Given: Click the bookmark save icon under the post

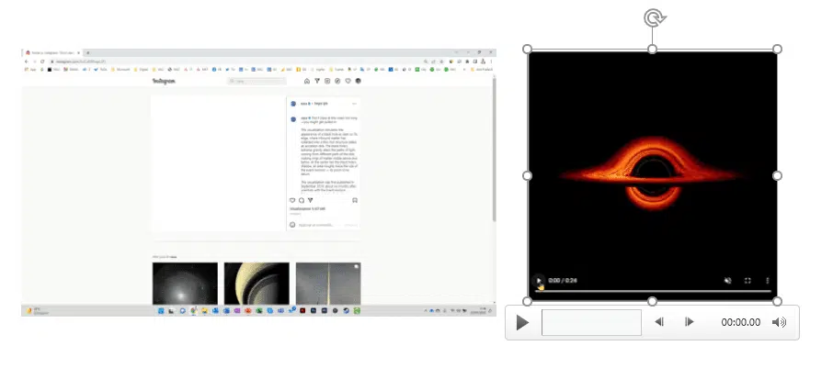Looking at the screenshot, I should 355,200.
